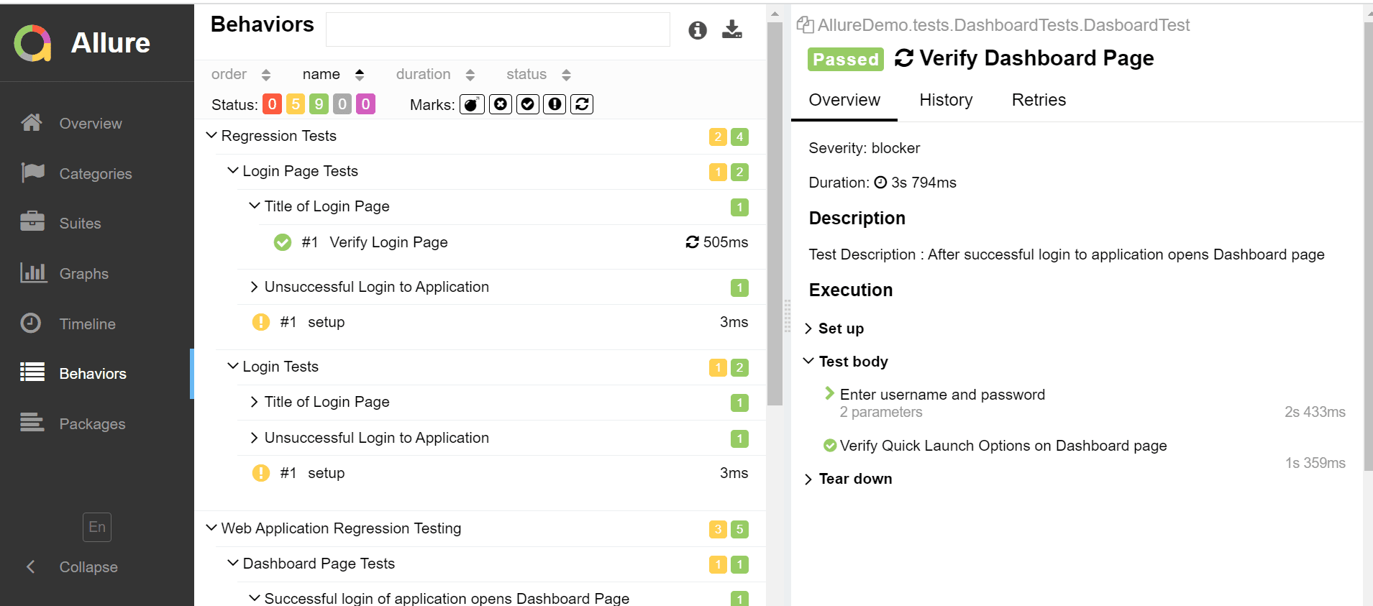Click the En language button
This screenshot has width=1373, height=606.
[97, 527]
